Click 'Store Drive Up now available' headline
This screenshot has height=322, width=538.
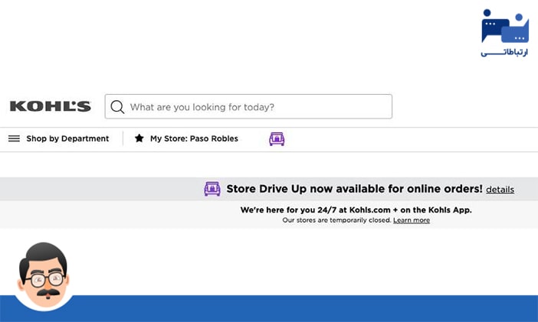coord(354,189)
